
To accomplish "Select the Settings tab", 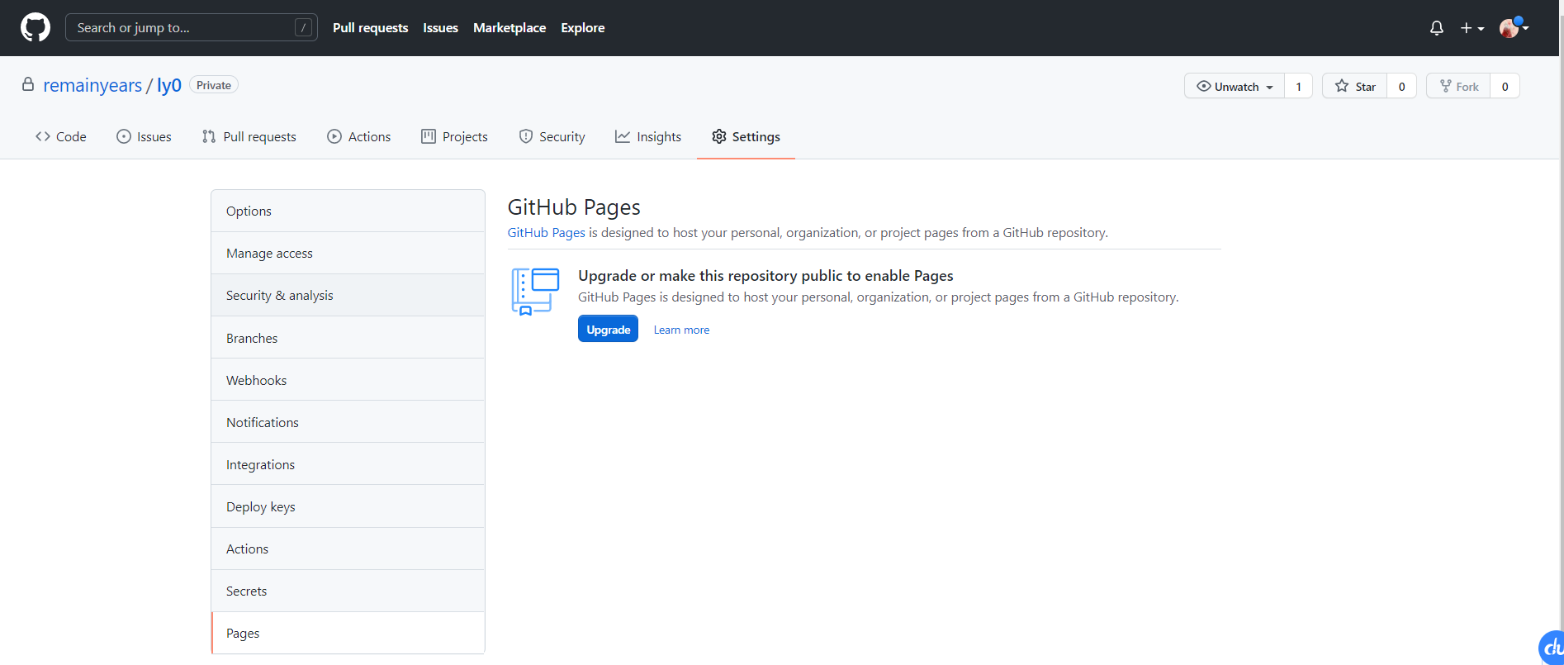I will [746, 136].
